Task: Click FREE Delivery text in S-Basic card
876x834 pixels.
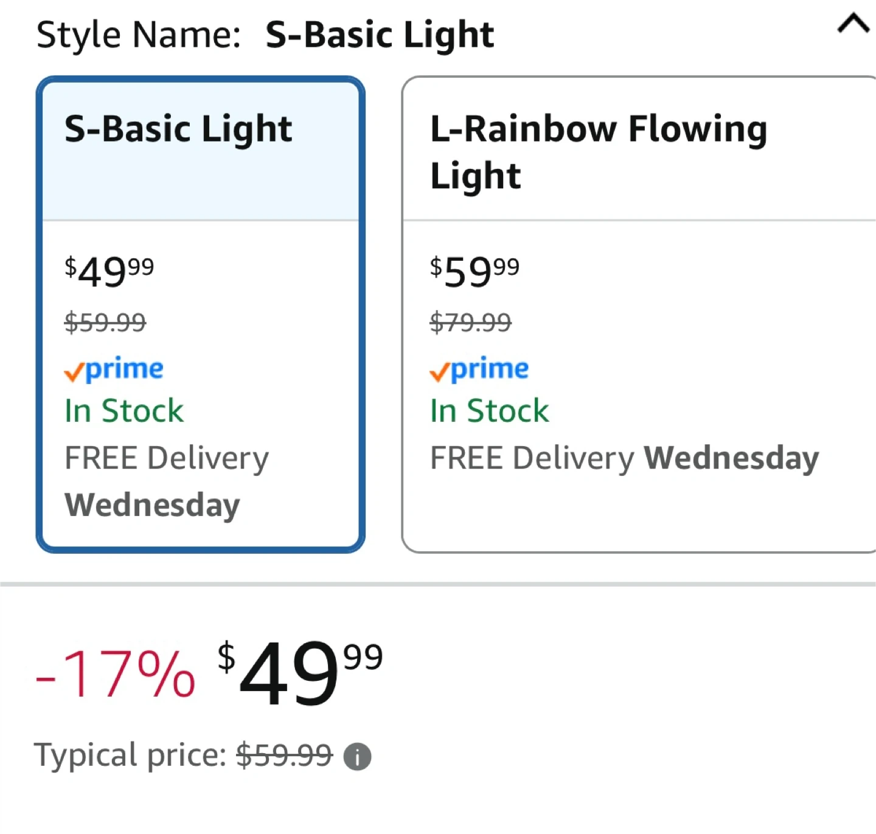Action: point(167,459)
